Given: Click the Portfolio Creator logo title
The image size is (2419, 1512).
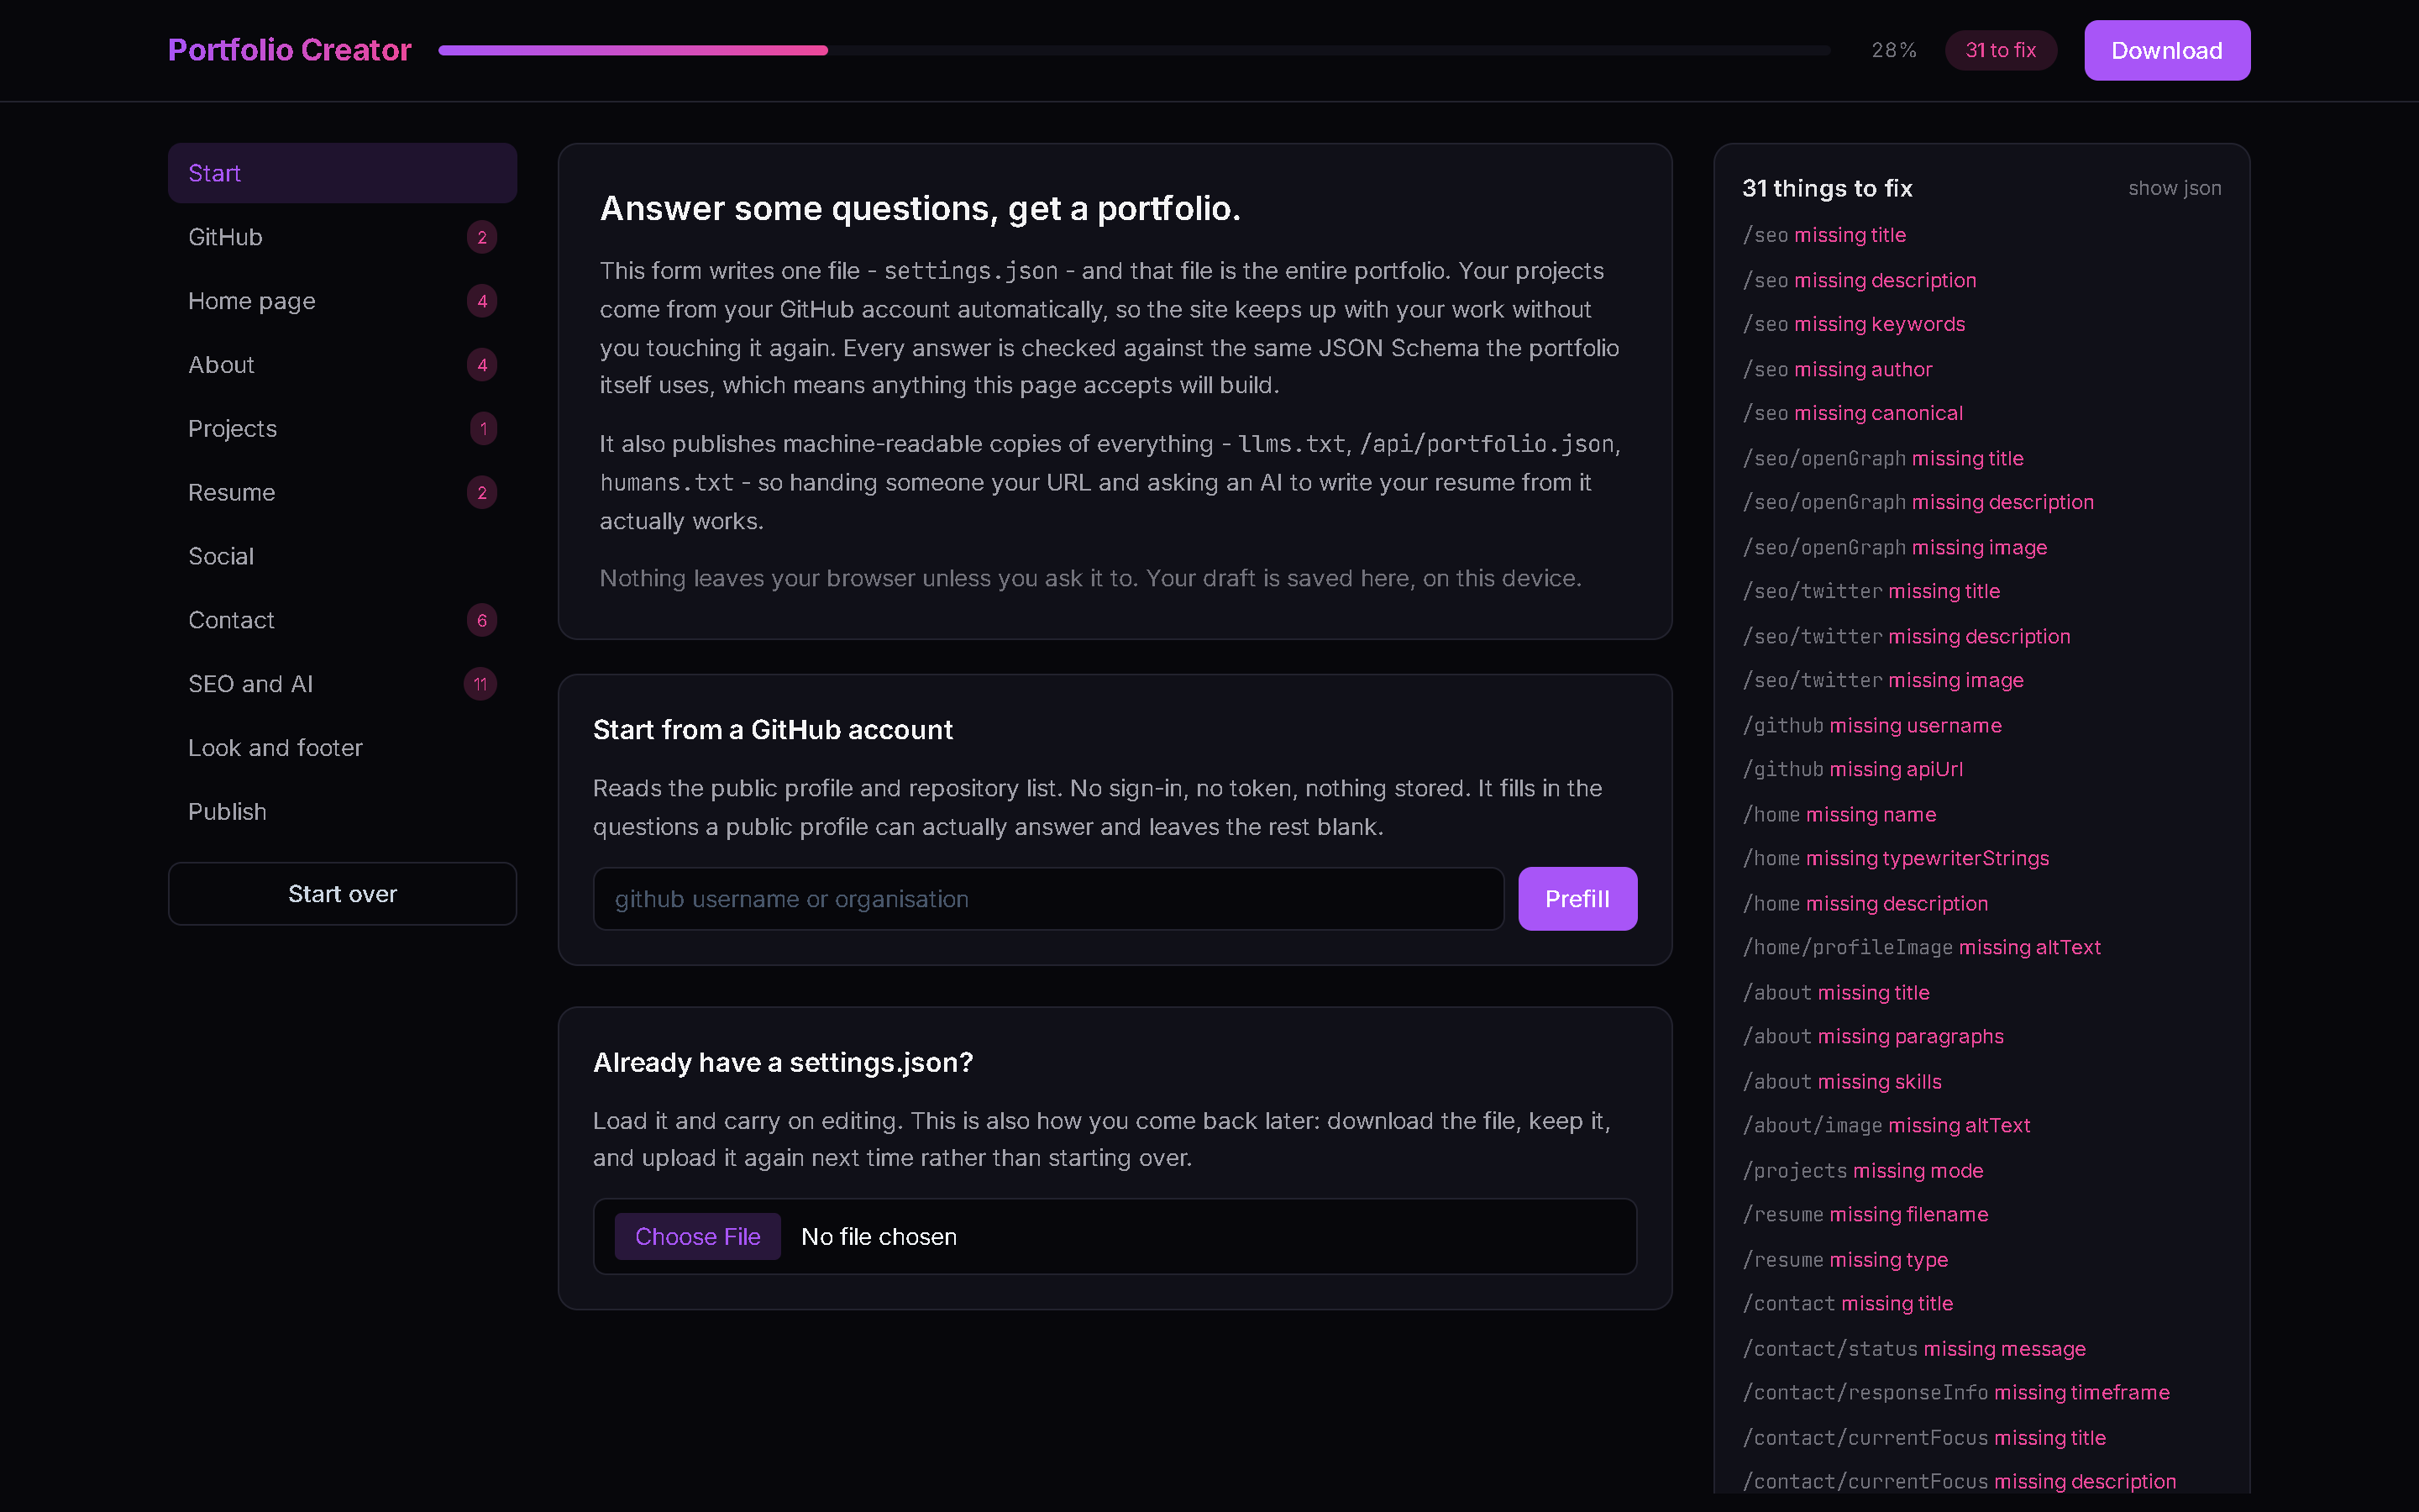Looking at the screenshot, I should 289,50.
